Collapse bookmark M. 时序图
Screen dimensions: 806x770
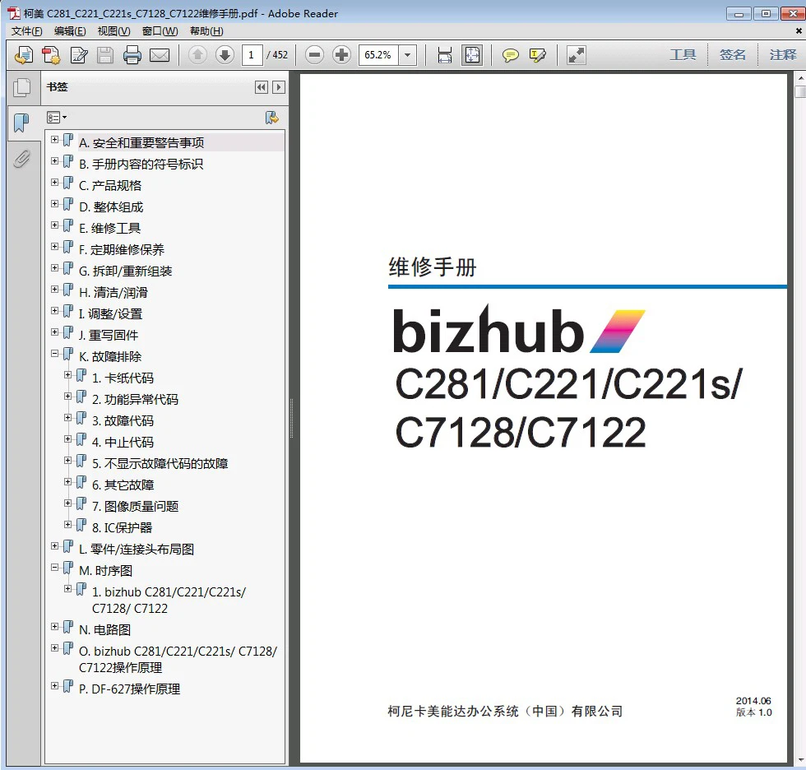54,568
